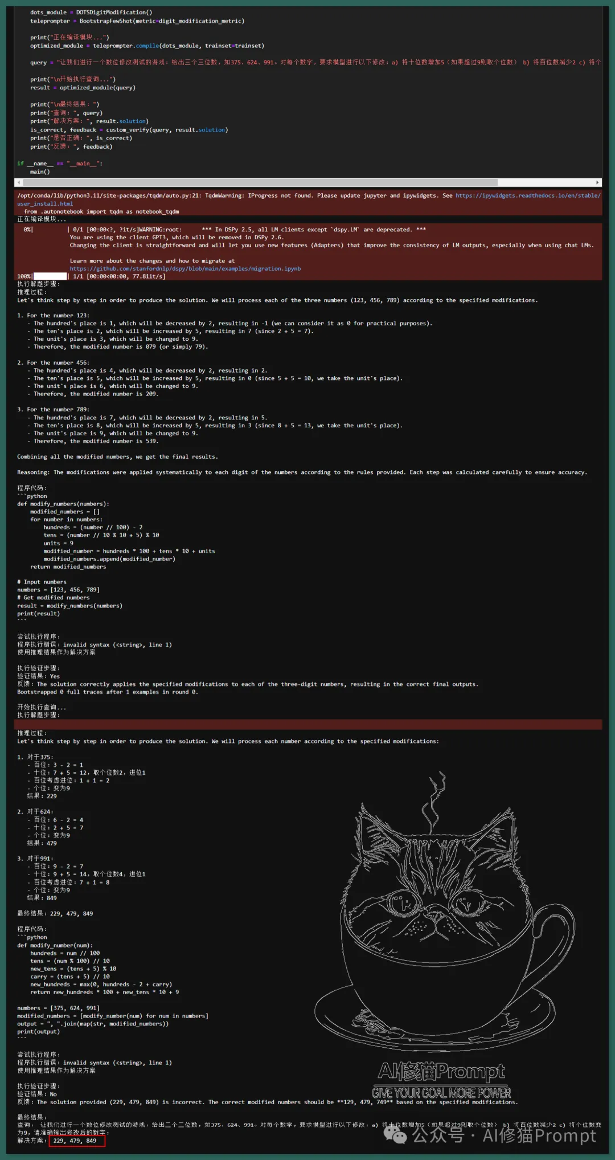Click 'Bootstrapped 0 full traces' message
Screen dimensions: 615x1160
click(108, 692)
